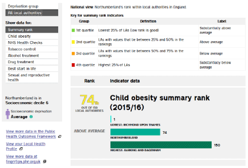The image size is (248, 168).
Task: Click the 'Below average' label cell
Action: coord(222,53)
